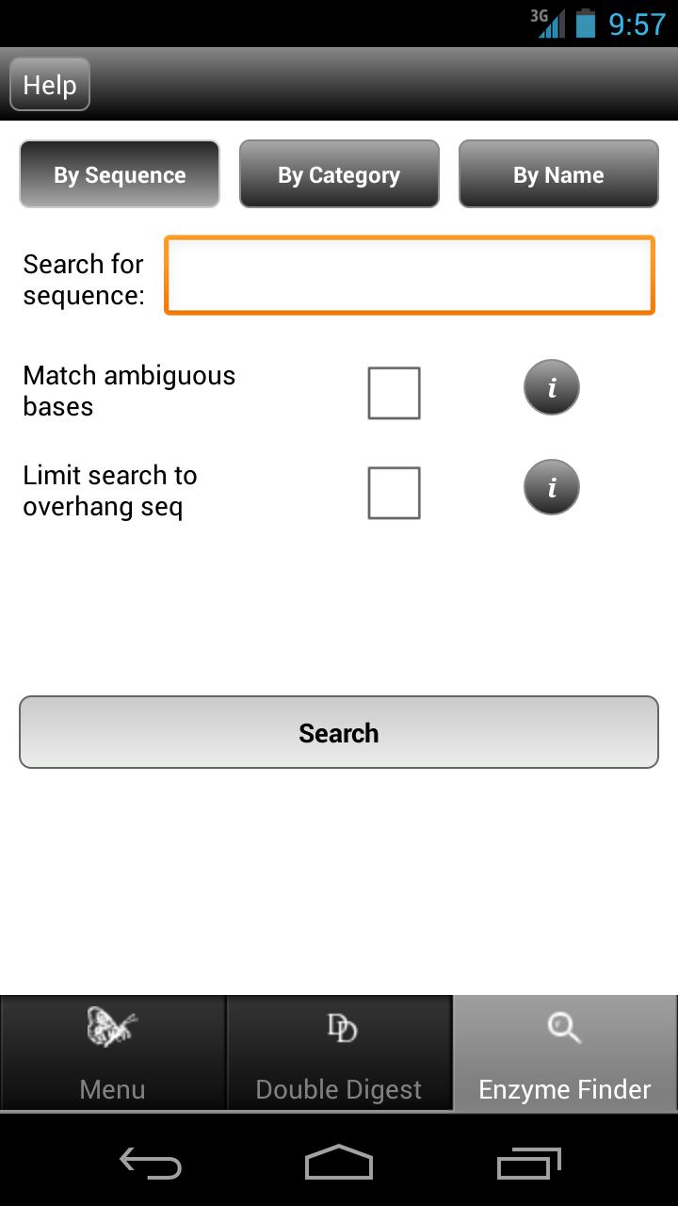Check Limit search to overhang seq

coord(394,493)
